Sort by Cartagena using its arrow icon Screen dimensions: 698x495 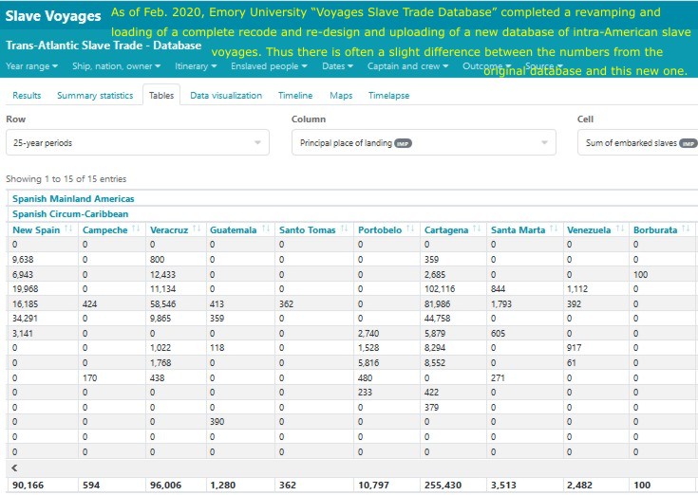click(x=477, y=229)
